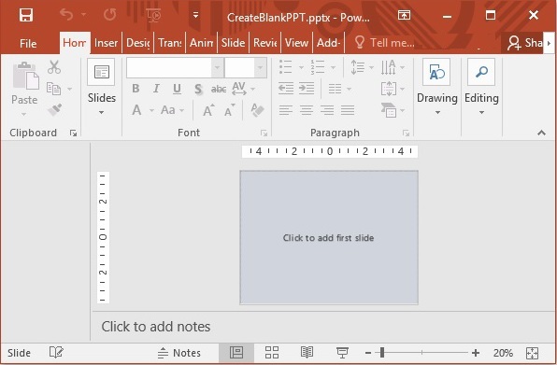Image resolution: width=557 pixels, height=365 pixels.
Task: Open the font size dropdown
Action: click(x=261, y=67)
